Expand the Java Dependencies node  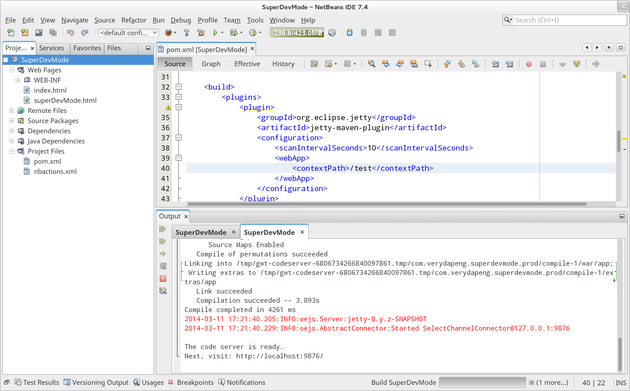click(12, 141)
